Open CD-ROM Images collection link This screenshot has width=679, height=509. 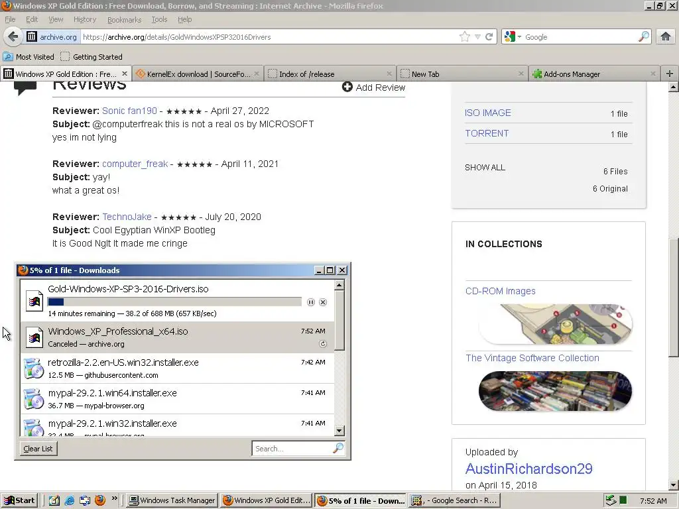click(x=500, y=291)
